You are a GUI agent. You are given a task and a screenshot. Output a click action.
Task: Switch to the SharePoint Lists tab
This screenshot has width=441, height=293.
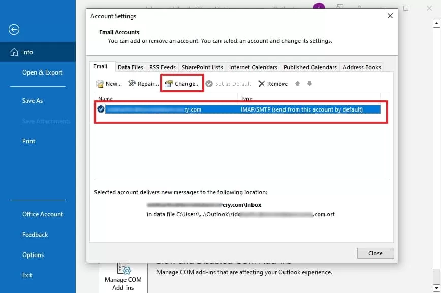click(202, 67)
